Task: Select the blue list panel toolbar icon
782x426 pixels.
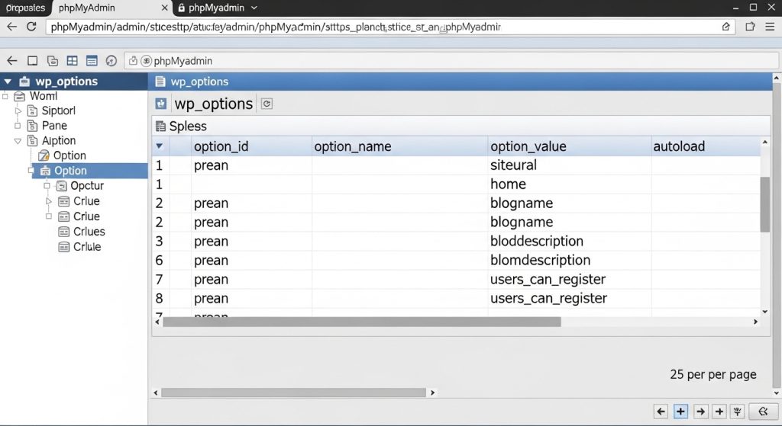Action: coord(92,61)
